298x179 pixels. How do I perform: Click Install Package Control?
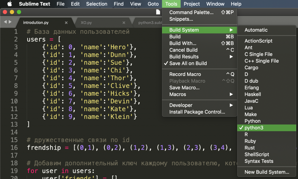coord(197,112)
